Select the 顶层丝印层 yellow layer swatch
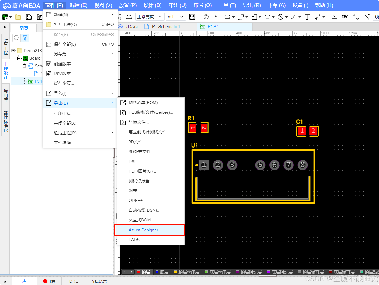This screenshot has width=379, height=285. (175, 272)
